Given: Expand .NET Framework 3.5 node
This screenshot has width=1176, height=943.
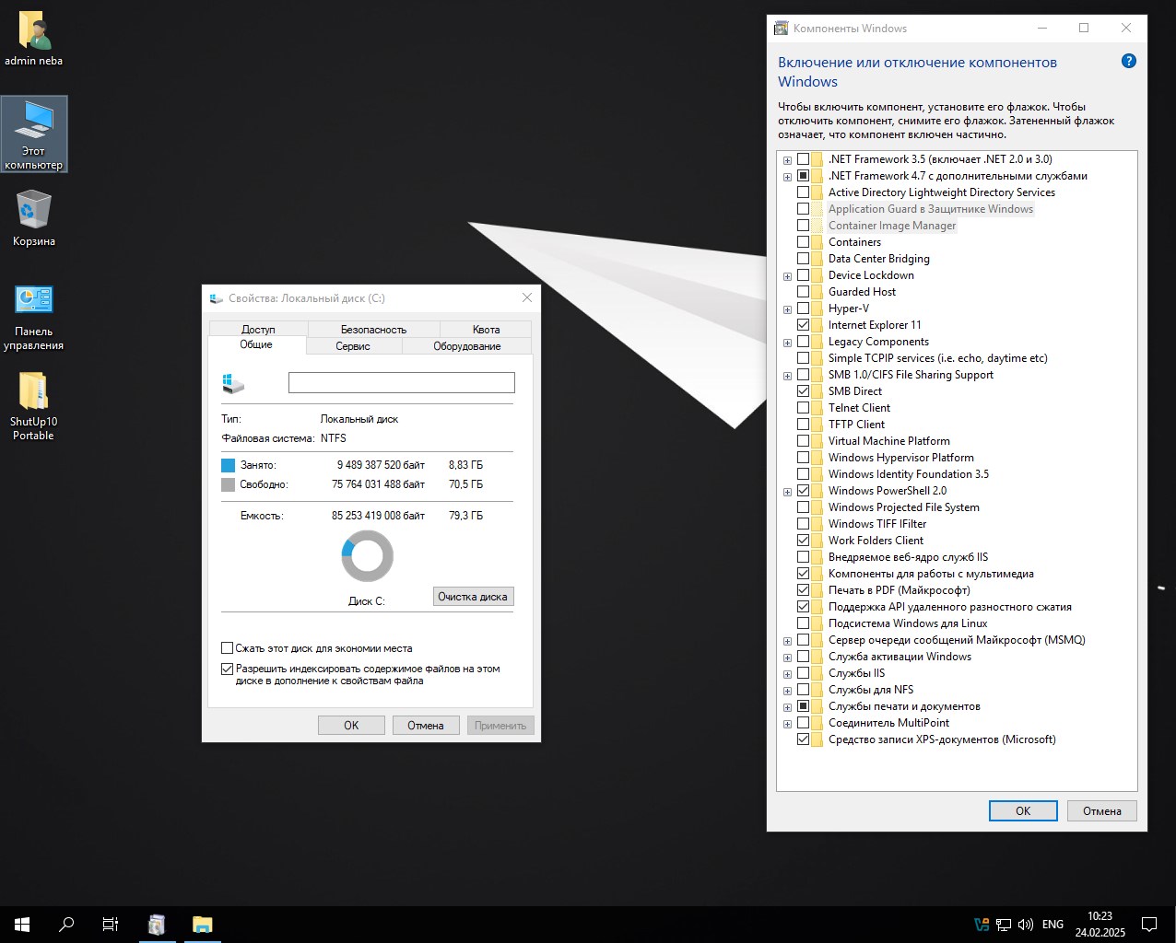Looking at the screenshot, I should coord(787,160).
